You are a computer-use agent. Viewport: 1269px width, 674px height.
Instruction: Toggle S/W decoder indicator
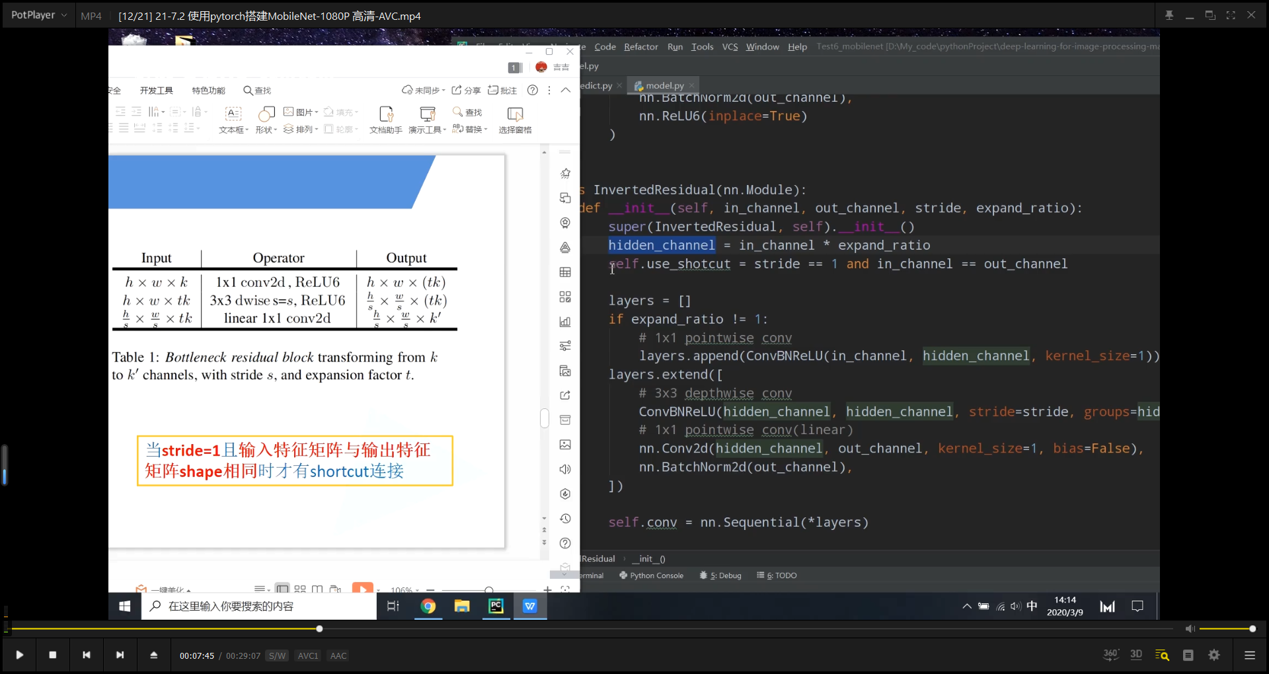coord(278,655)
